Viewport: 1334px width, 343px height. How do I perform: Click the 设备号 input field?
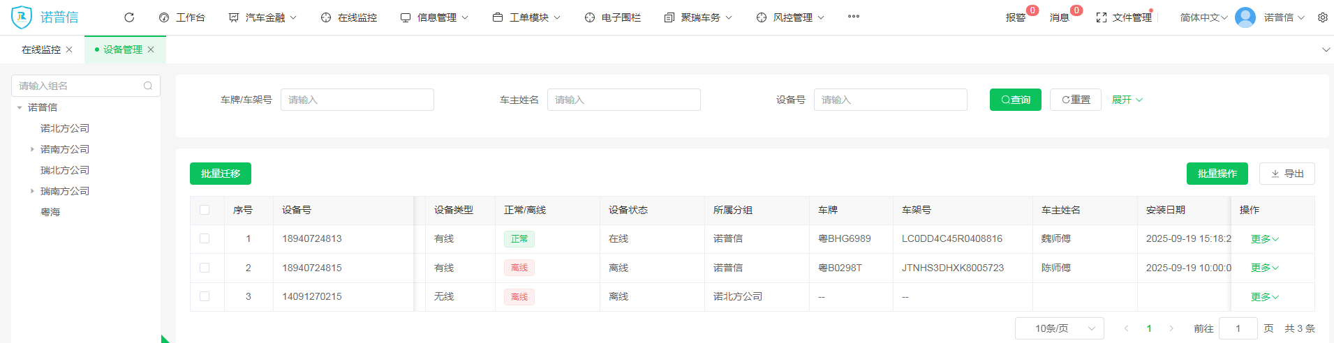(890, 100)
